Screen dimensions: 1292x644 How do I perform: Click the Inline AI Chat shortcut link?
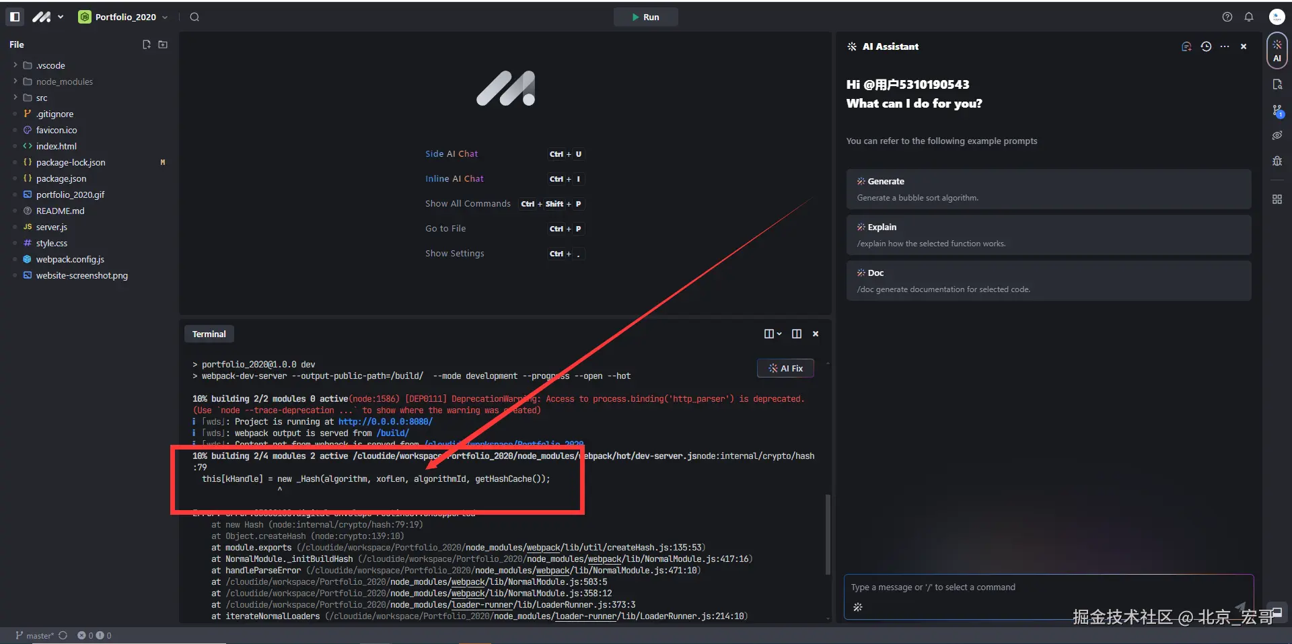[454, 179]
